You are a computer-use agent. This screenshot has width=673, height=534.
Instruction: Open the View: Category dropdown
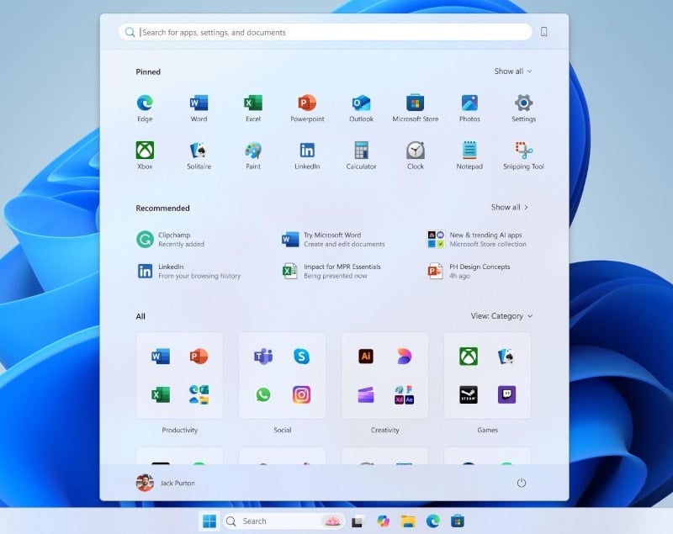[501, 316]
